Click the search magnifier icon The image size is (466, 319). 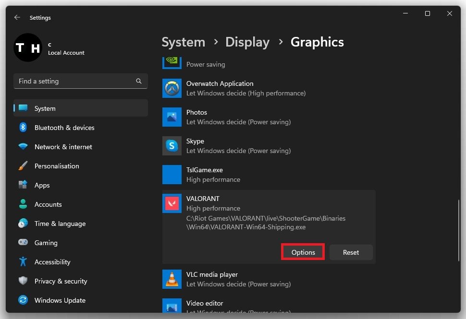139,81
